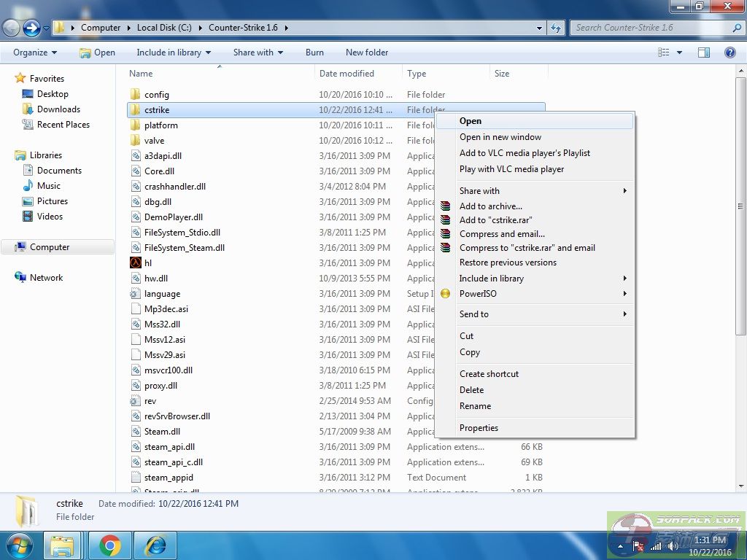Click the PowerISO disc icon in context menu
The width and height of the screenshot is (747, 560).
point(446,294)
